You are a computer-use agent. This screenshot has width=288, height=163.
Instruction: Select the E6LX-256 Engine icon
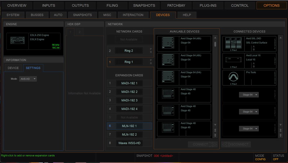(x=18, y=40)
